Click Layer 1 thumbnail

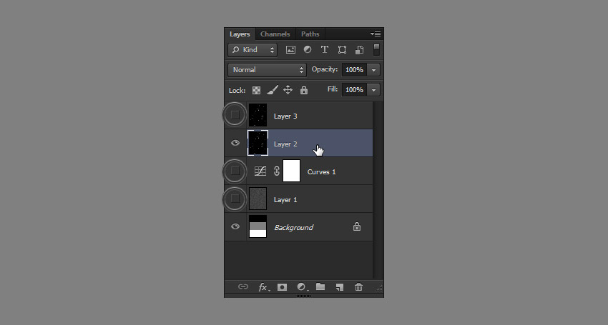point(258,199)
